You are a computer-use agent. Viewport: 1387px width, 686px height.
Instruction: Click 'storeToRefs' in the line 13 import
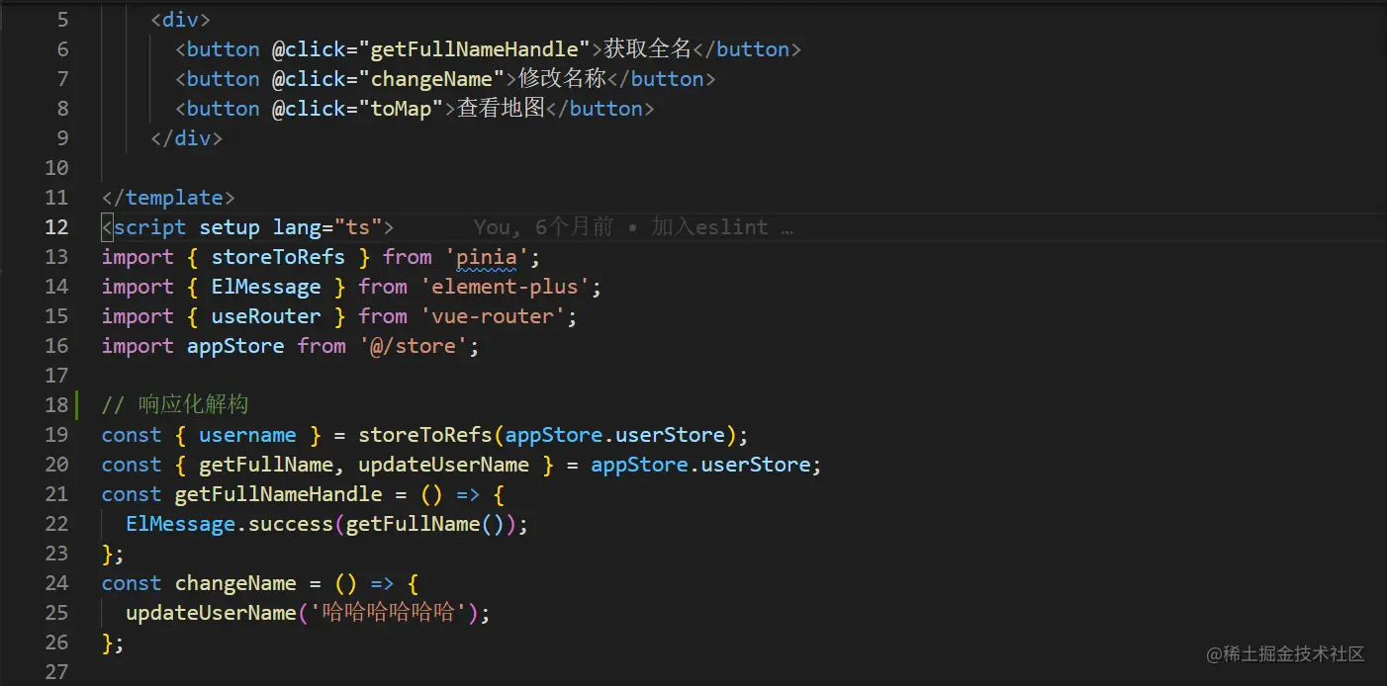[x=278, y=257]
